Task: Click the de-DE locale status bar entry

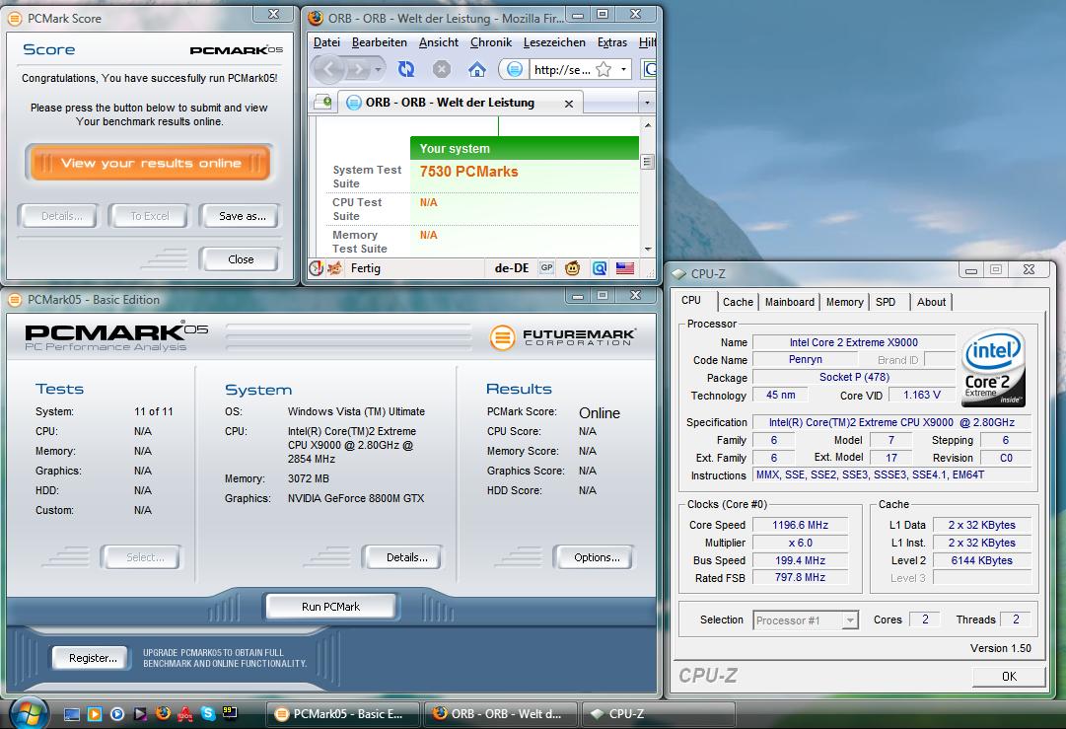Action: tap(511, 268)
